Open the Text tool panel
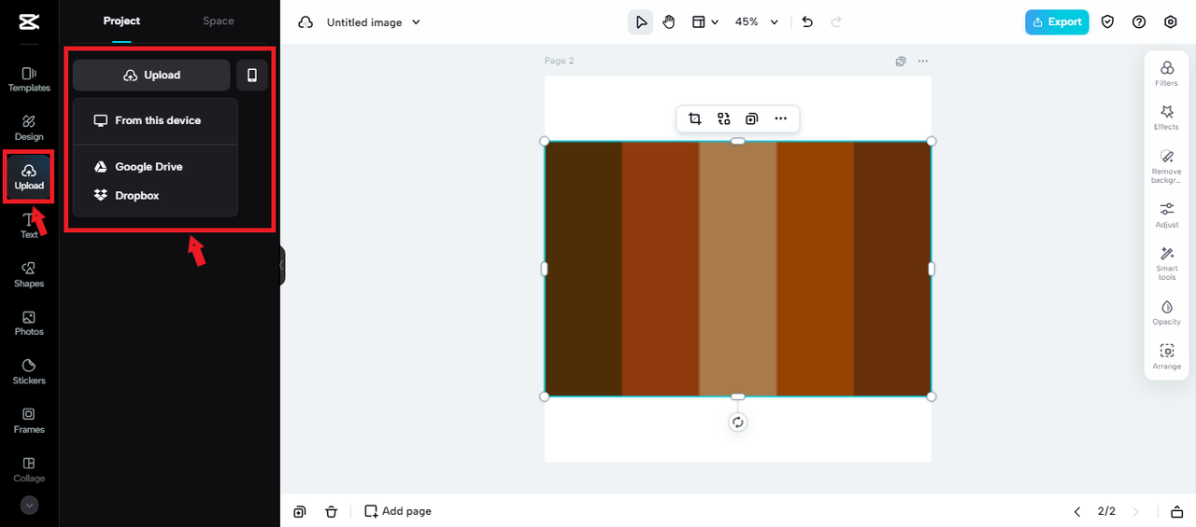This screenshot has width=1196, height=527. point(29,226)
